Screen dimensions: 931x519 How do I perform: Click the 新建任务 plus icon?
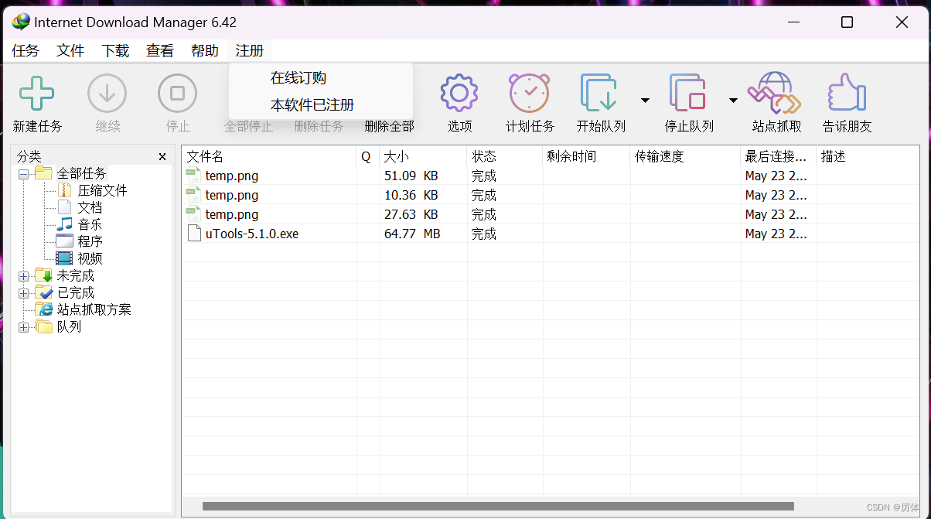click(x=37, y=94)
